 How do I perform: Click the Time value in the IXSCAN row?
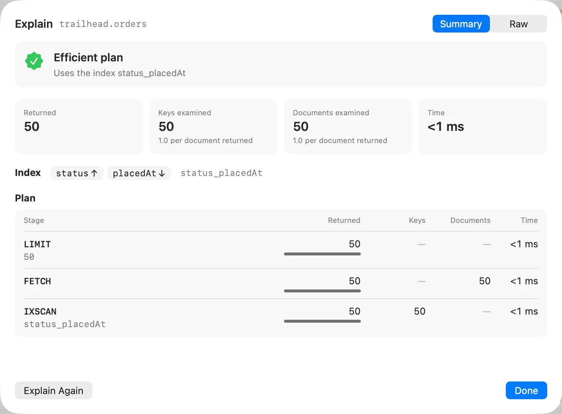[x=524, y=311]
